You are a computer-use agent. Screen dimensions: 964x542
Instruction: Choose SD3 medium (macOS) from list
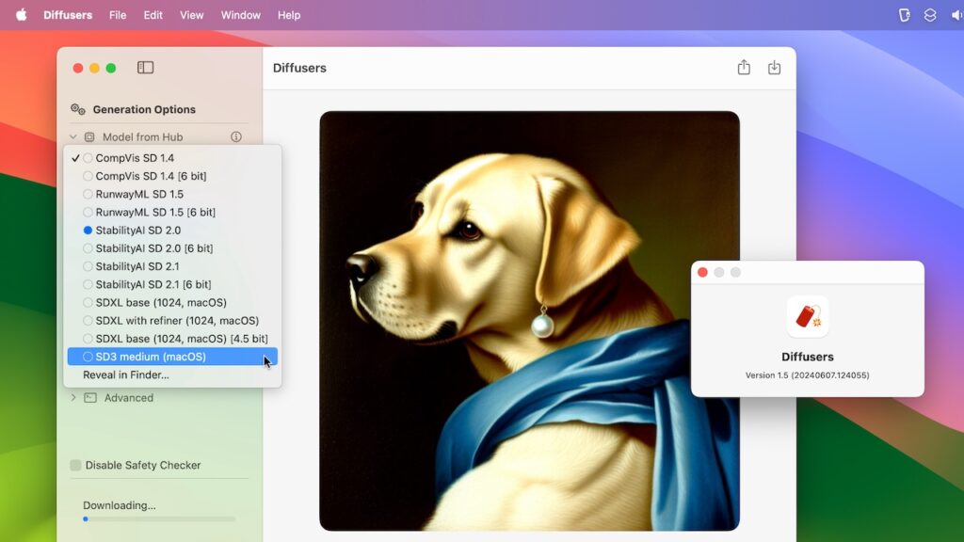pyautogui.click(x=151, y=357)
